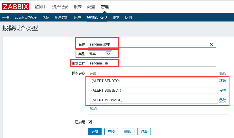The image size is (234, 138).
Task: Open the 资产记录 top menu
Action: tap(60, 7)
